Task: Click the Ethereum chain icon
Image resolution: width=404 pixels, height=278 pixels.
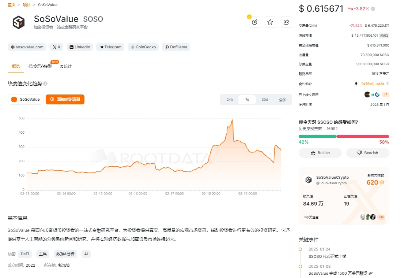Action: tap(356, 84)
